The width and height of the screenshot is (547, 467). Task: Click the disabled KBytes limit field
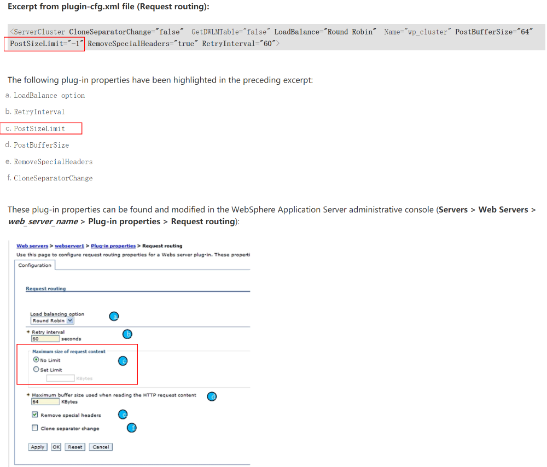(x=60, y=378)
